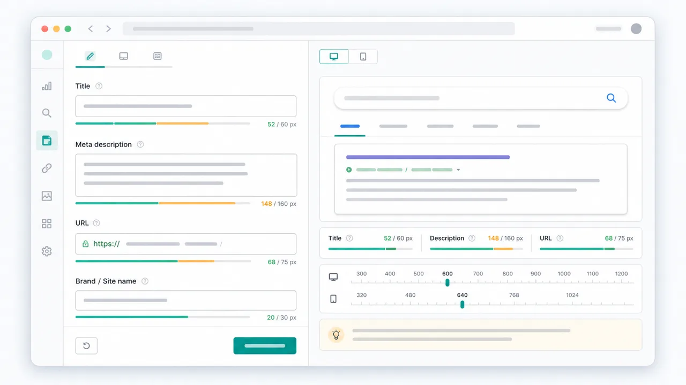Click help icon next to Meta description

140,144
